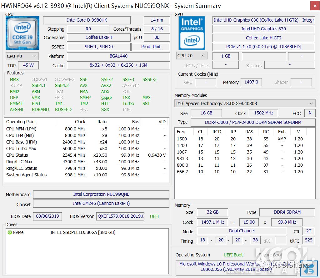Image resolution: width=320 pixels, height=278 pixels.
Task: Click the AVX-512 feature label
Action: coord(131,86)
